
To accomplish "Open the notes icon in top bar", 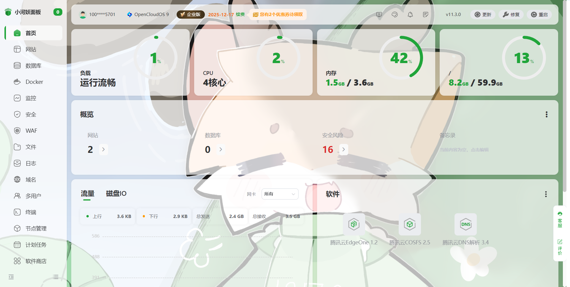I will pos(425,15).
